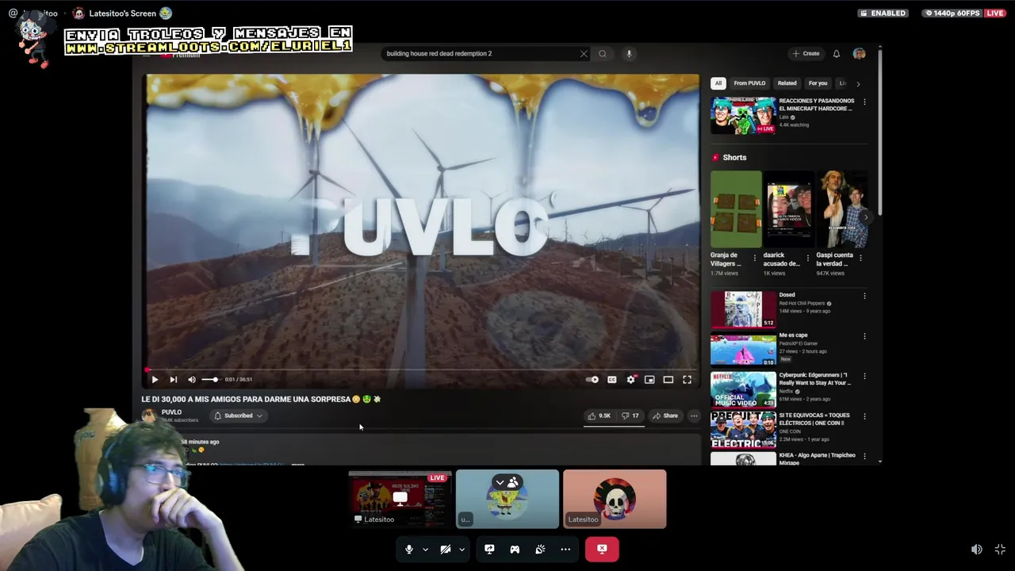This screenshot has width=1015, height=571.
Task: Open video player settings gear
Action: (x=630, y=380)
